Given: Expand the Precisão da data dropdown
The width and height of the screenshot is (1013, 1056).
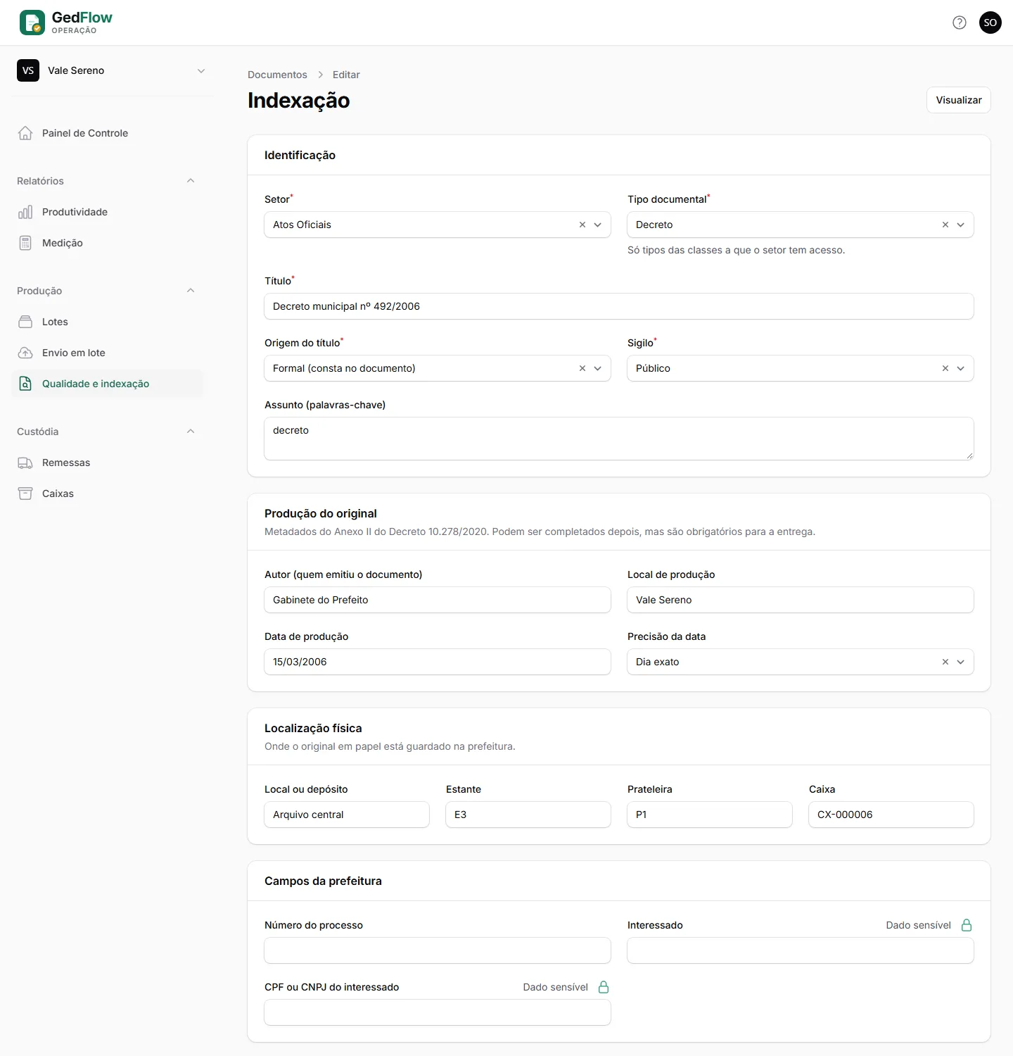Looking at the screenshot, I should (961, 662).
